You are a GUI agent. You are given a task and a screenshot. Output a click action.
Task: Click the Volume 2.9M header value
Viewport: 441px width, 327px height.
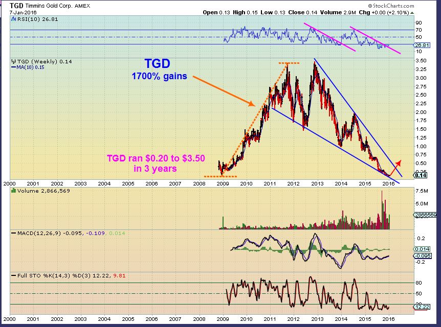click(338, 12)
